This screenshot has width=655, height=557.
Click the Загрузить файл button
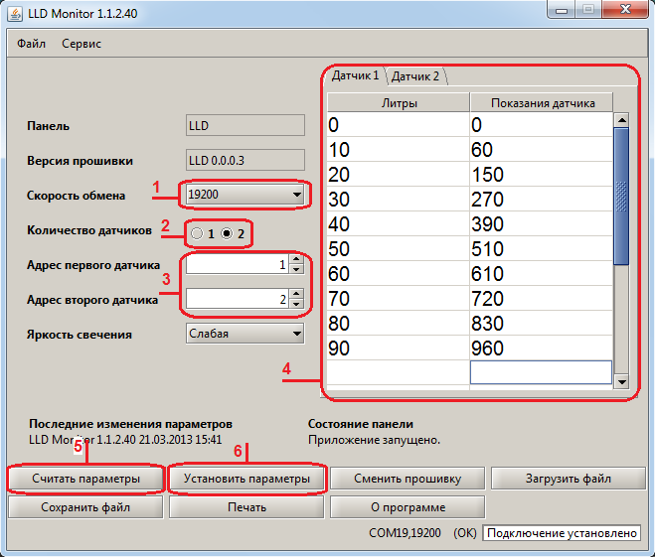click(x=569, y=479)
